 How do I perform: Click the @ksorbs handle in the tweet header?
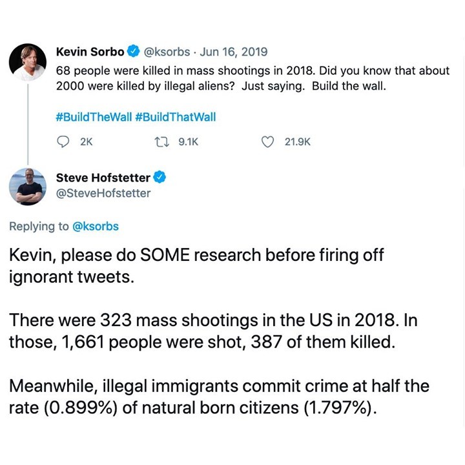pyautogui.click(x=167, y=52)
